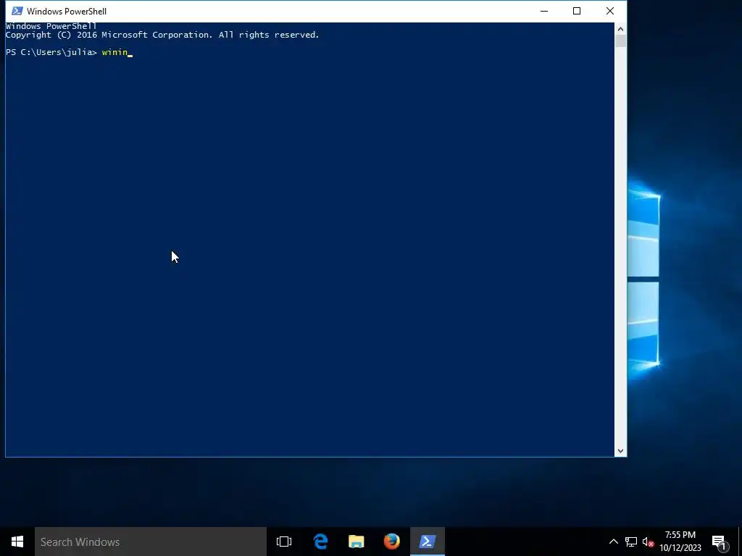742x556 pixels.
Task: Click the typed command text 'winin'
Action: coord(115,52)
